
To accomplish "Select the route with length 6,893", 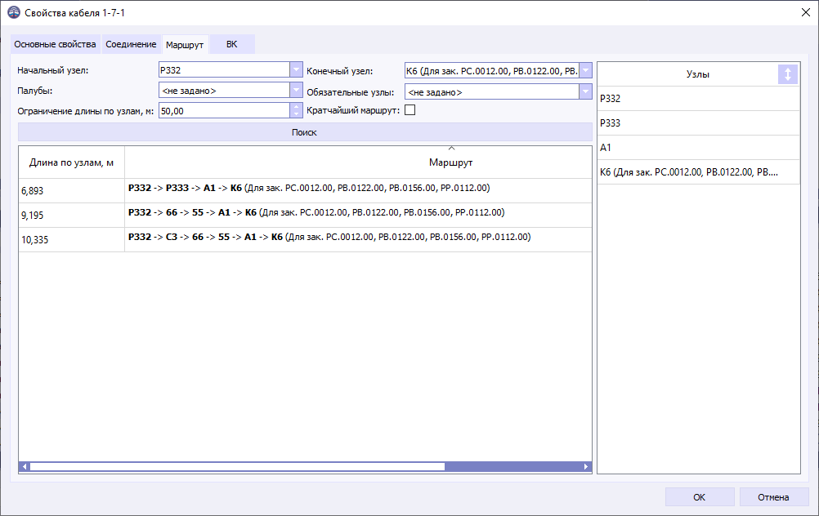I will tap(327, 189).
